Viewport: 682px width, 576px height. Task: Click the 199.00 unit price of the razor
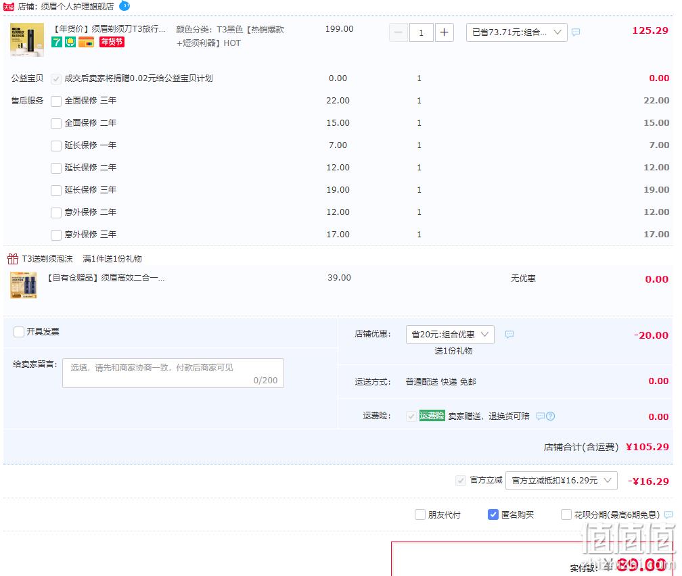[x=339, y=29]
